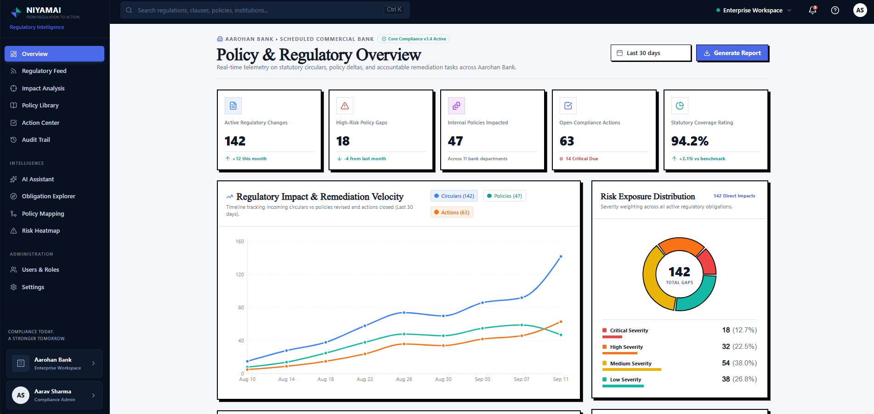The height and width of the screenshot is (414, 874).
Task: Select the Overview nav item
Action: pos(54,54)
